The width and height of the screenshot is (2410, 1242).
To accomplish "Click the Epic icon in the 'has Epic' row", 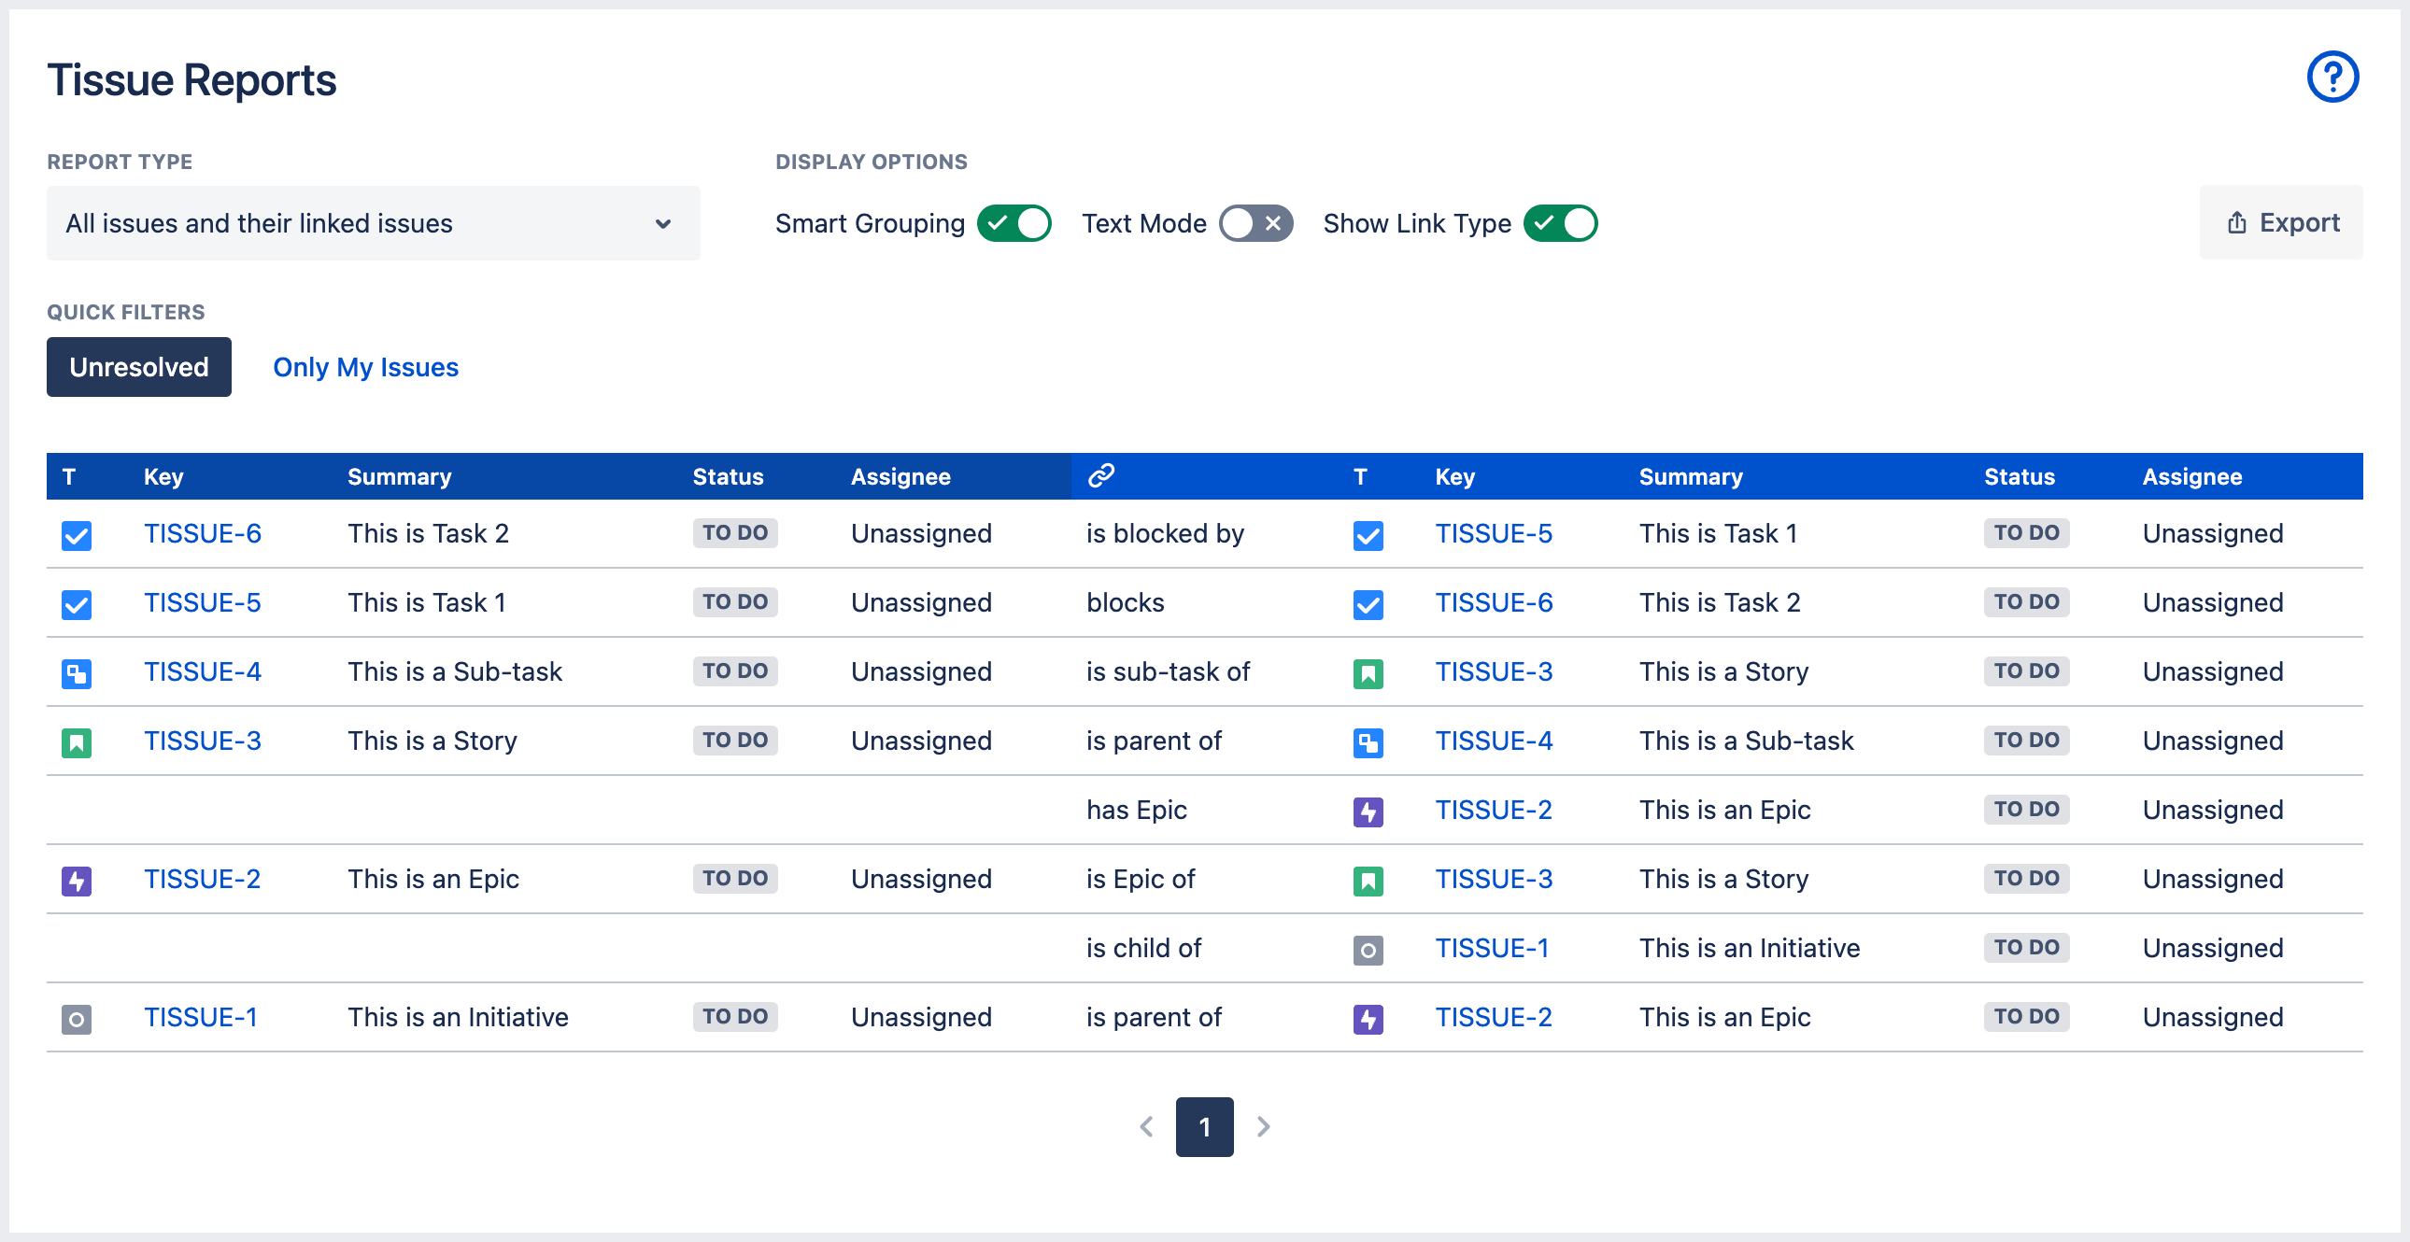I will pos(1368,811).
